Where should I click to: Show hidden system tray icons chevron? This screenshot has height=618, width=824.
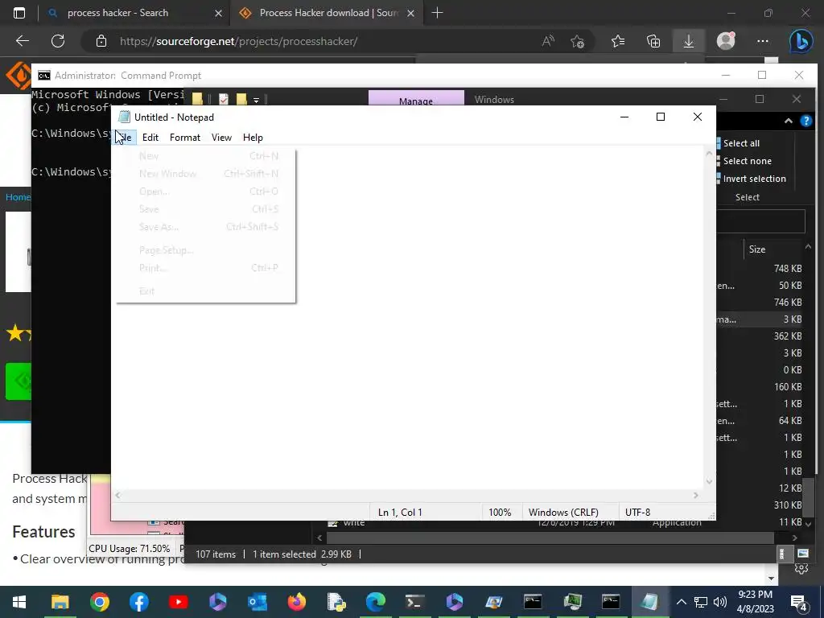pyautogui.click(x=681, y=602)
